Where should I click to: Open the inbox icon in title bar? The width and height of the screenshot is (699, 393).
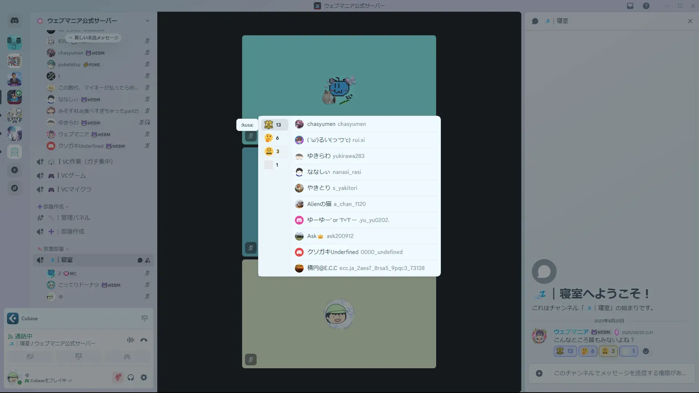630,6
